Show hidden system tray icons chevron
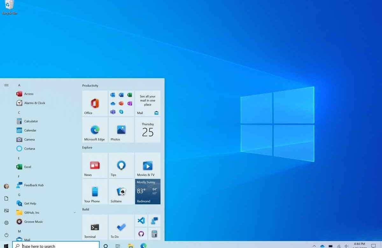Image resolution: width=382 pixels, height=248 pixels. 314,246
